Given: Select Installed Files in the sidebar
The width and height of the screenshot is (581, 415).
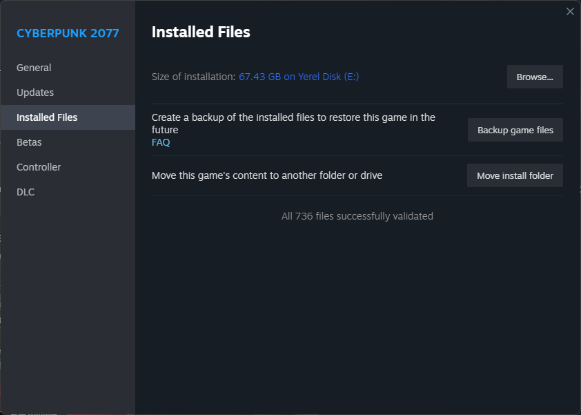Looking at the screenshot, I should click(x=47, y=117).
